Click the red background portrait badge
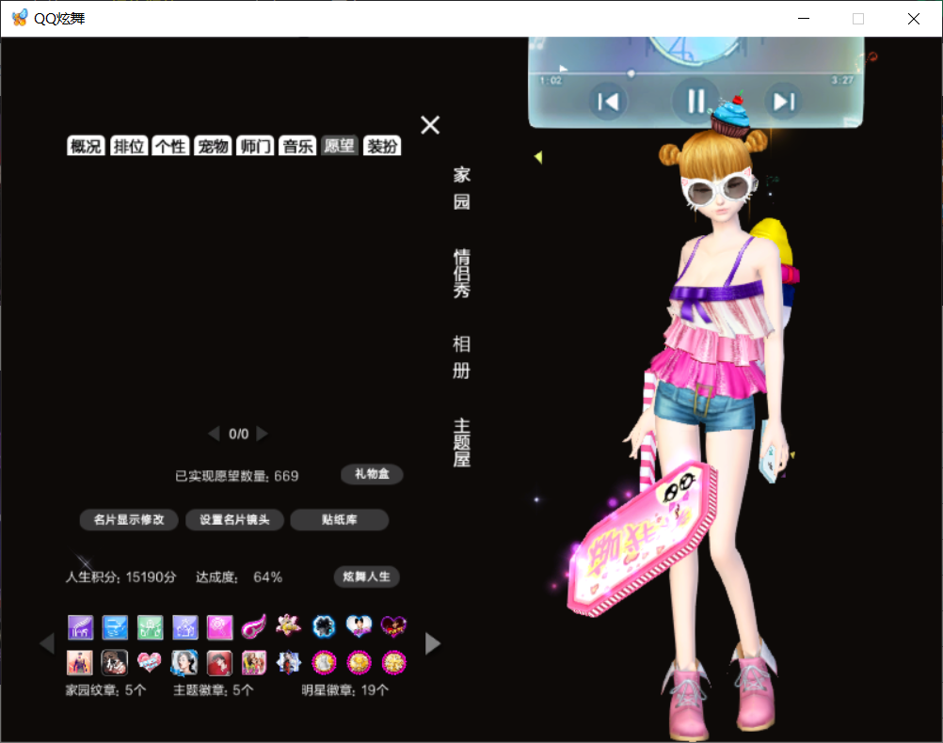The height and width of the screenshot is (743, 943). pos(219,663)
